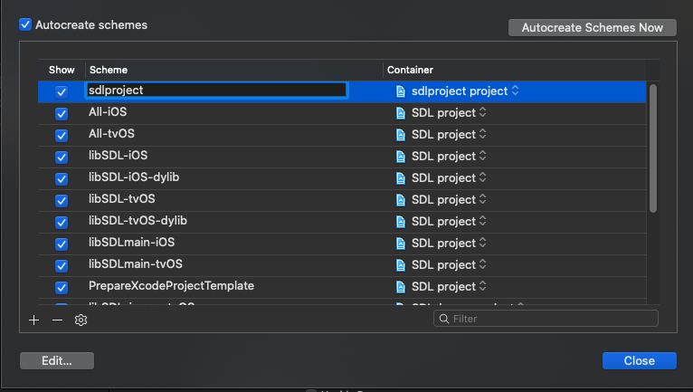Screen dimensions: 693x392
Task: Click project file icon in libSDL-tvOS-dylib row
Action: pos(401,221)
